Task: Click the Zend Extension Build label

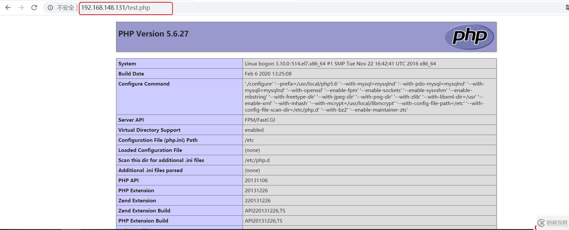Action: (144, 211)
